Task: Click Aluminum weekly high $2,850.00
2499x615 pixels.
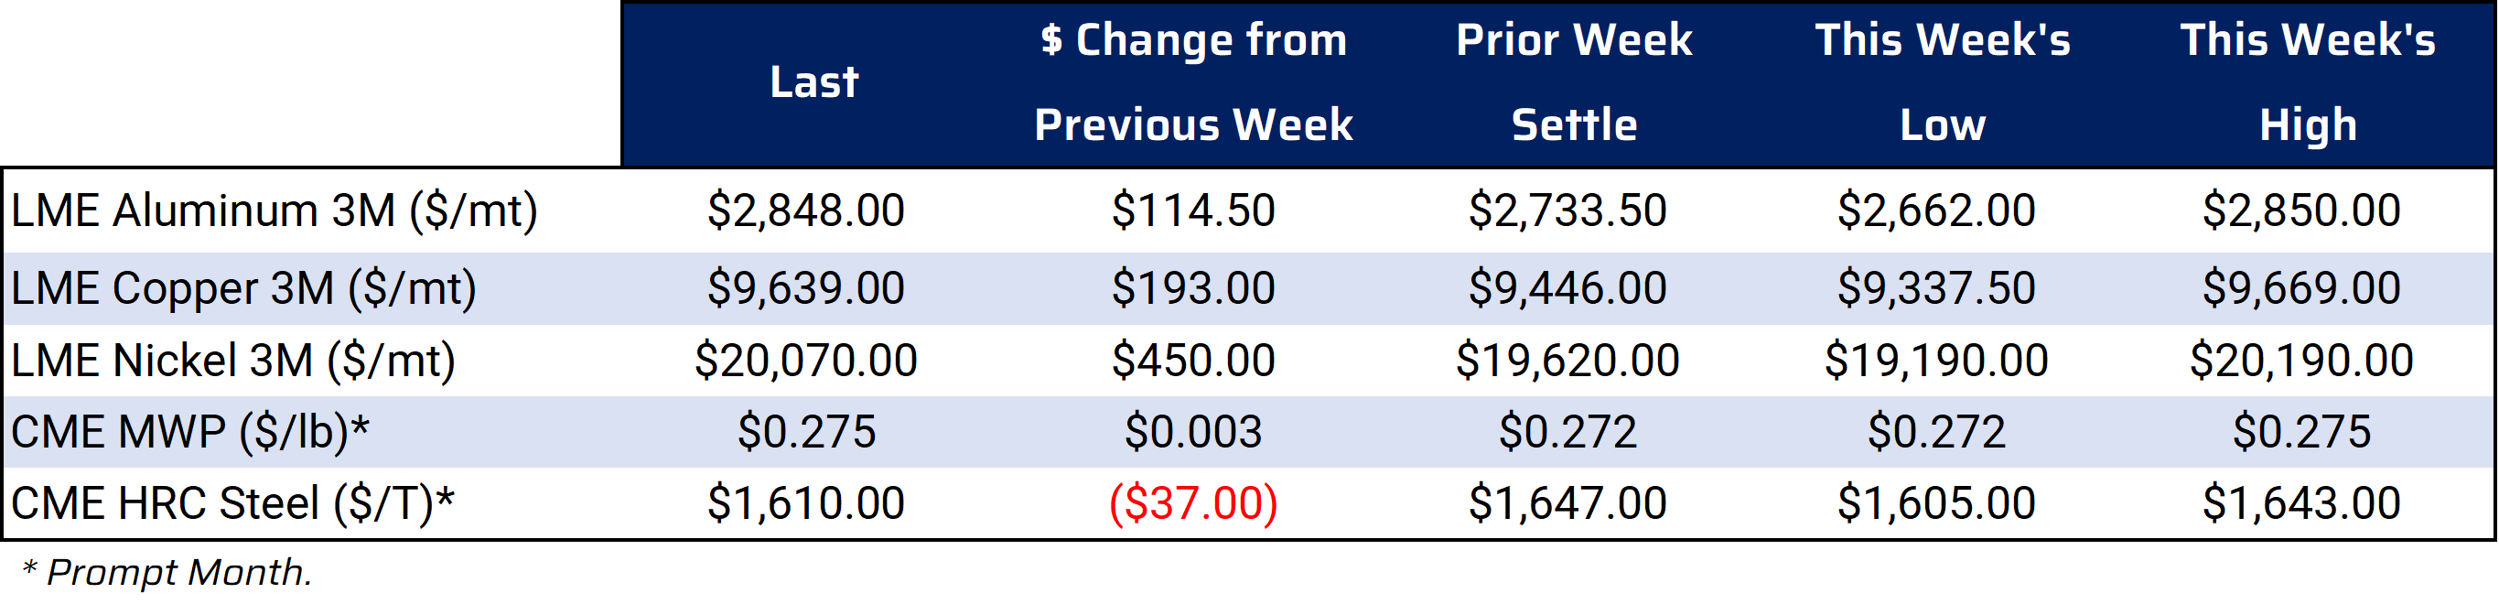Action: 2301,210
